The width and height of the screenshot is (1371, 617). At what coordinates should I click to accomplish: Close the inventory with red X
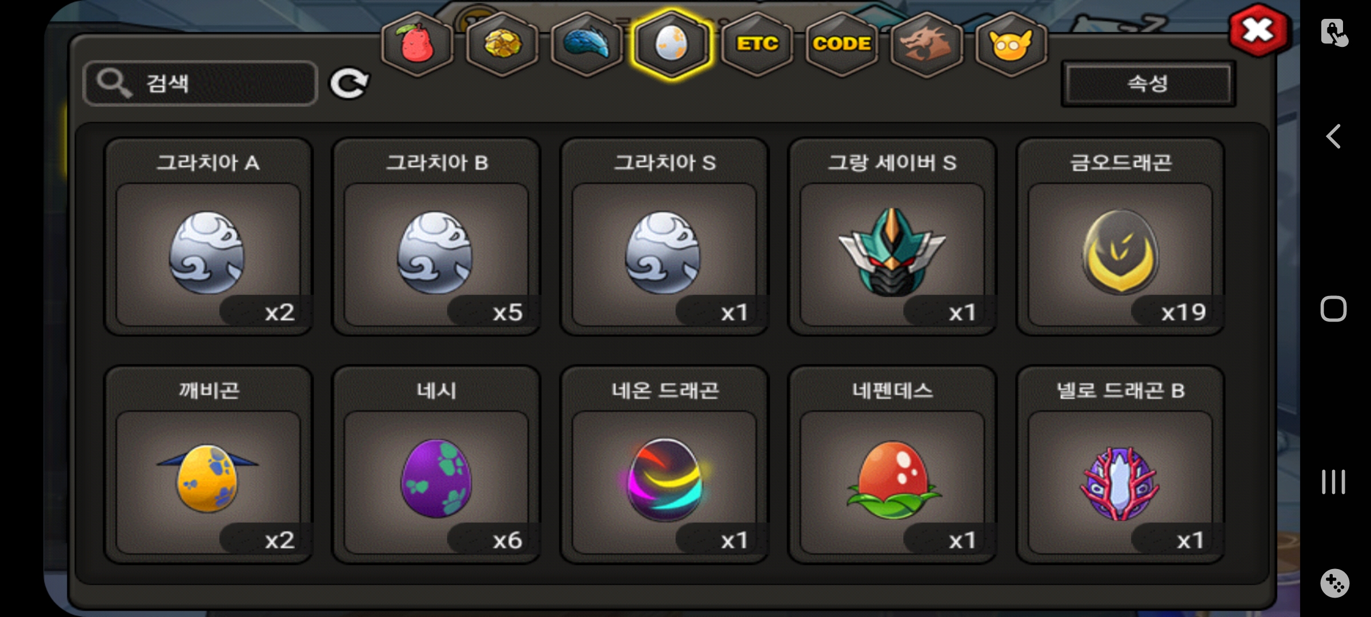(x=1258, y=31)
